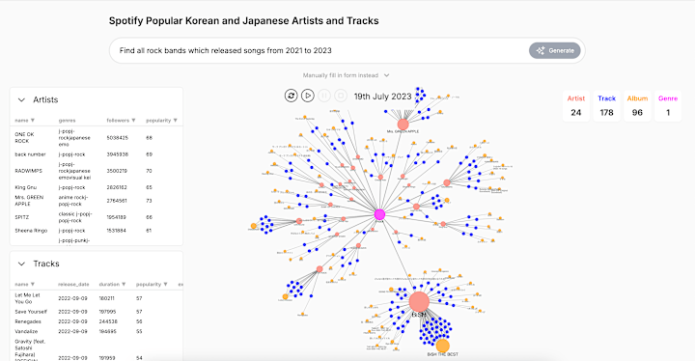Select SPITZ row in Artists table
Image resolution: width=695 pixels, height=361 pixels.
[97, 217]
